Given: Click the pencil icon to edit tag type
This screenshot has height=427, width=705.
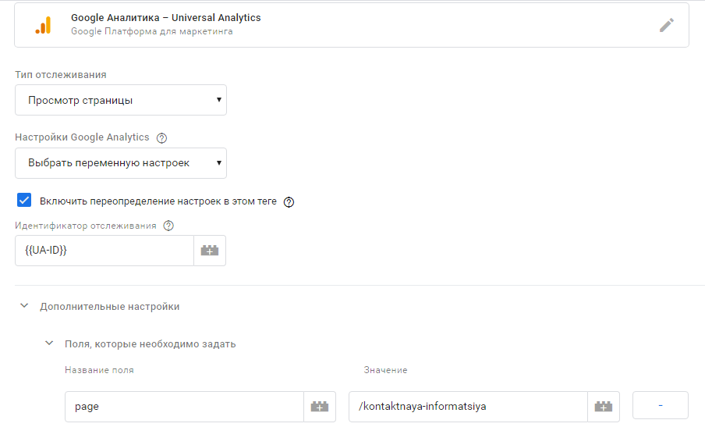Looking at the screenshot, I should [666, 25].
